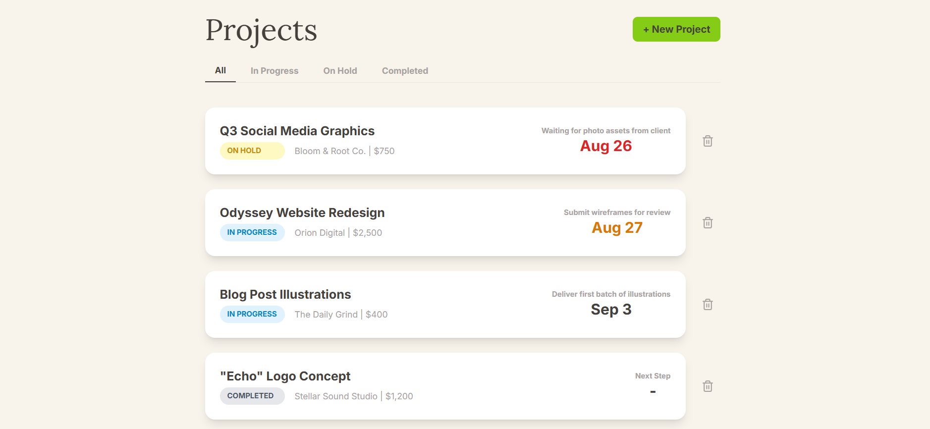930x429 pixels.
Task: Click the COMPLETED status badge
Action: coord(252,396)
